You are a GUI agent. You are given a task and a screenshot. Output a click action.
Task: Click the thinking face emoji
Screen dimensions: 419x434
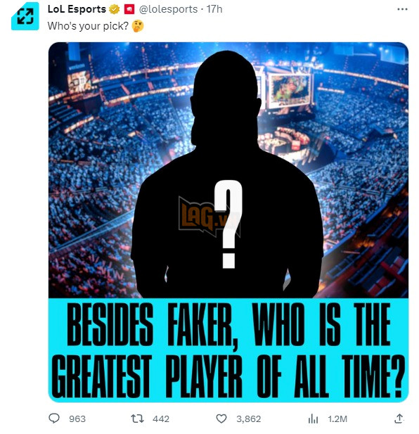click(138, 26)
